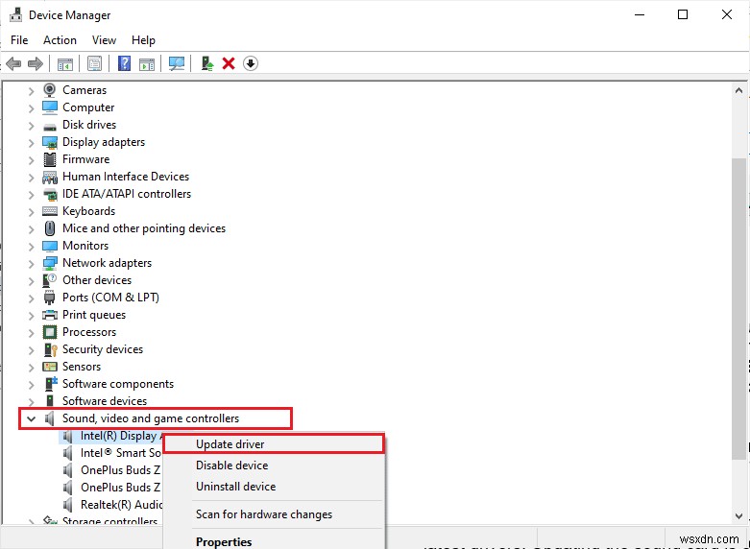750x549 pixels.
Task: Select the Security devices label
Action: (103, 349)
